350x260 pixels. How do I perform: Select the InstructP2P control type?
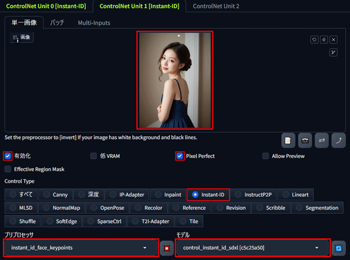254,195
